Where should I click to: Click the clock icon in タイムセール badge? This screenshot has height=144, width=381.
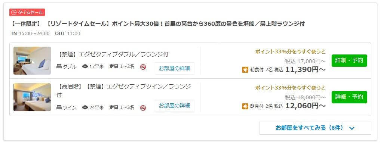pyautogui.click(x=14, y=12)
